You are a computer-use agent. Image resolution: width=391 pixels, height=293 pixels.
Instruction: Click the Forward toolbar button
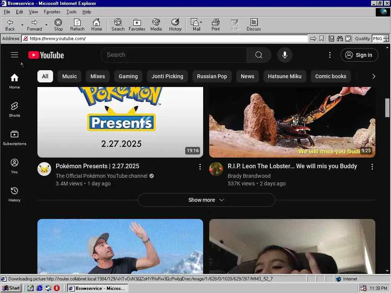coord(34,25)
